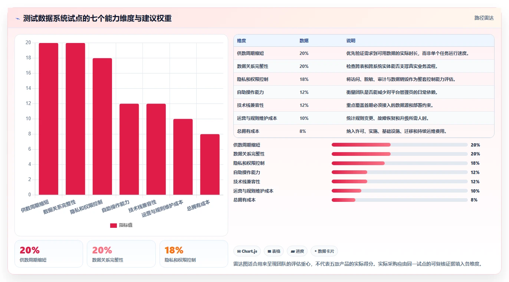The image size is (509, 282).
Task: Click the 隐私和权限控制 chart bar
Action: 102,127
